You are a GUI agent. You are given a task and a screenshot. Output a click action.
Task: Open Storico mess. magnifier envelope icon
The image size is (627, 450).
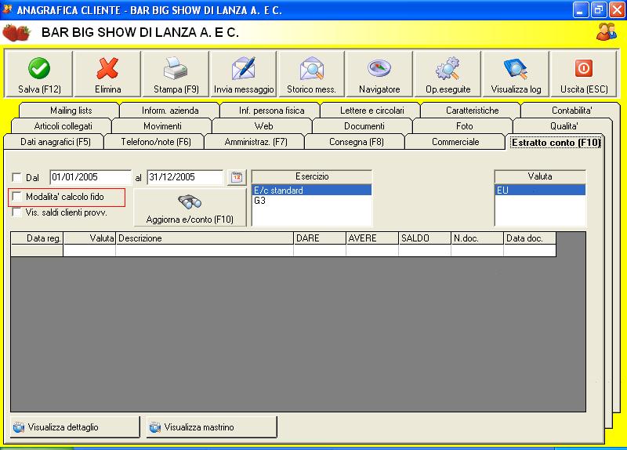[311, 68]
